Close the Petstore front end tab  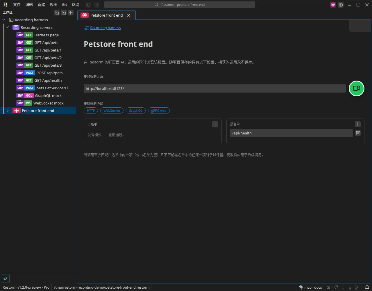click(129, 15)
